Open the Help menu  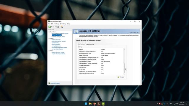click(69, 24)
